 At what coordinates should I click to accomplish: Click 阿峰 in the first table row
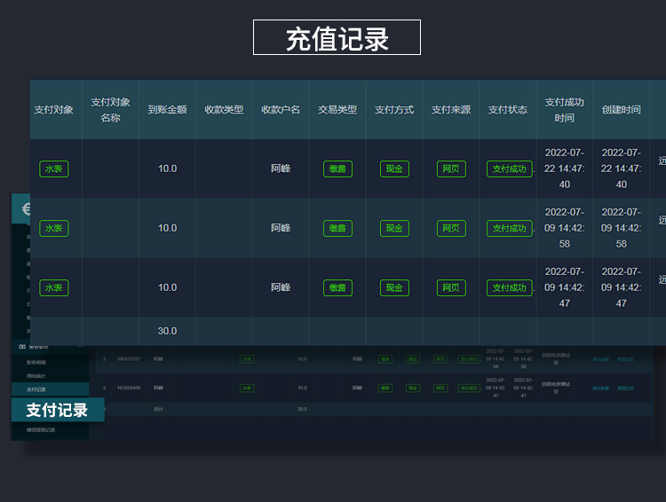point(281,169)
